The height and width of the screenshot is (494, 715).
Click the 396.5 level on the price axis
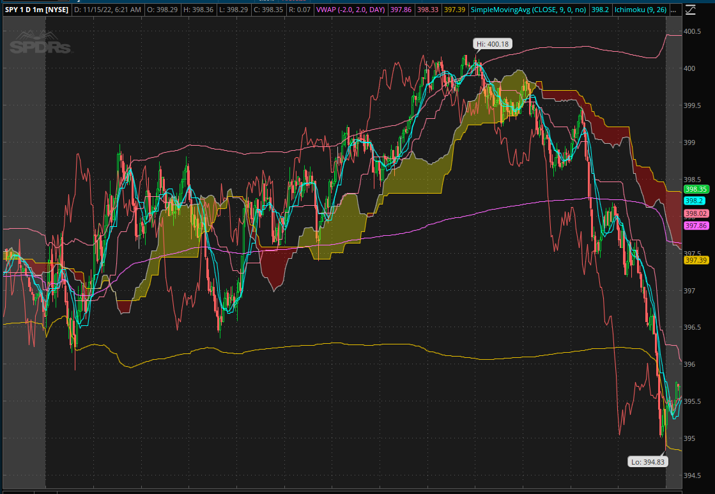coord(692,327)
